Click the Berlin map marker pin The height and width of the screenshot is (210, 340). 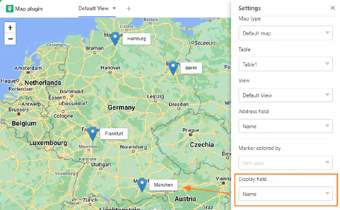coord(173,67)
